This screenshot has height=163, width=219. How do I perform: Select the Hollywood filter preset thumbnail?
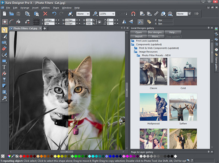click(x=154, y=108)
